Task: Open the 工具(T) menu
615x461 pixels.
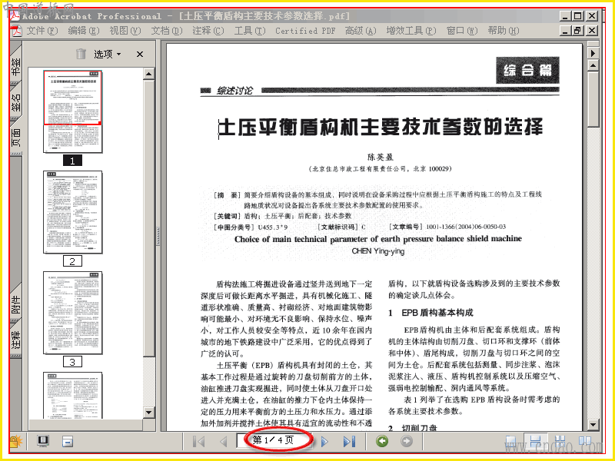Action: click(250, 31)
